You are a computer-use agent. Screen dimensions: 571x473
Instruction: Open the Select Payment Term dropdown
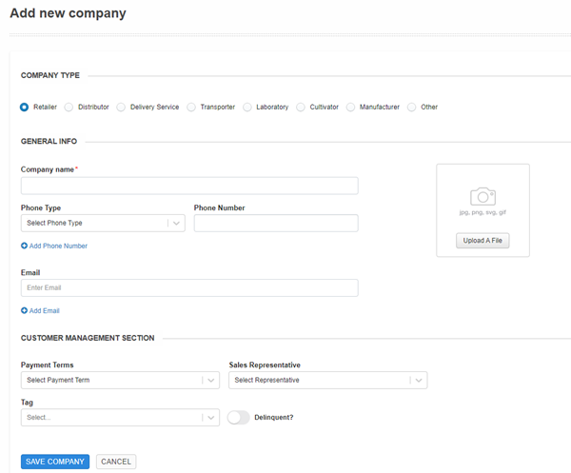click(x=120, y=380)
